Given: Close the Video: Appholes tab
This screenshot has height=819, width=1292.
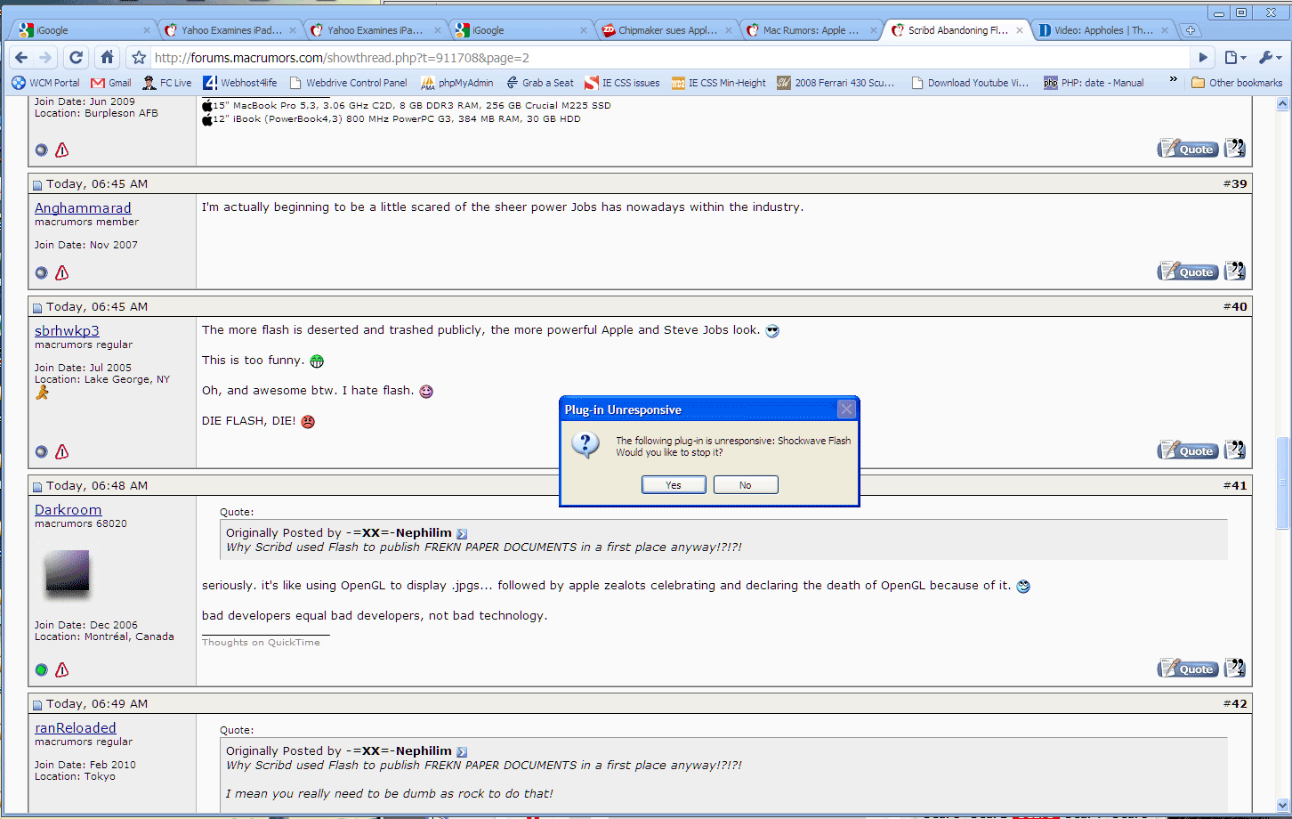Looking at the screenshot, I should pos(1166,30).
